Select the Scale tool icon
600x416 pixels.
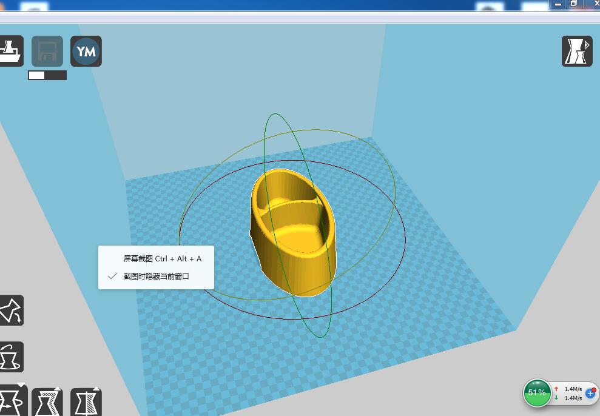pyautogui.click(x=47, y=402)
